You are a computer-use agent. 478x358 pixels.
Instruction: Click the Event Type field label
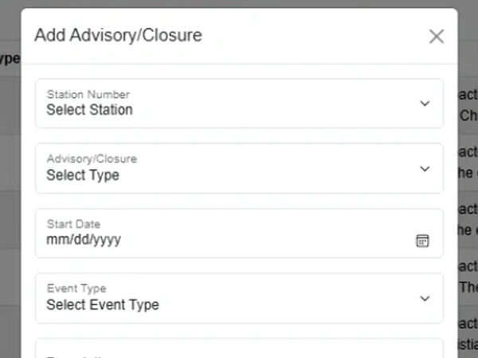(76, 289)
